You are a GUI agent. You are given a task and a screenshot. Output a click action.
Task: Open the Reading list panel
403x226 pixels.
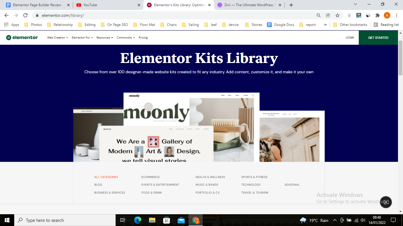point(386,25)
